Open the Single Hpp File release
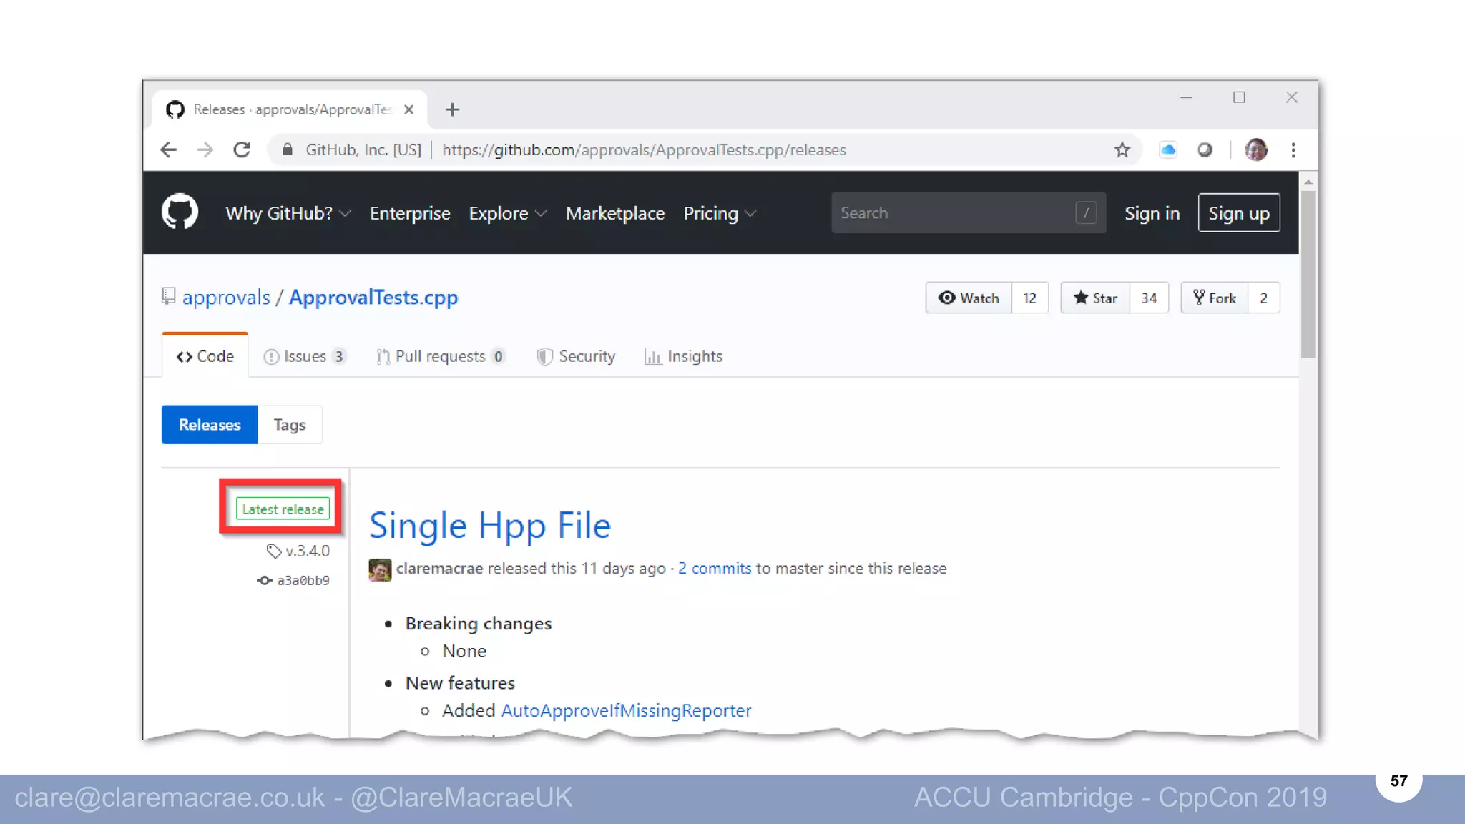Screen dimensions: 1465x824 pos(490,526)
